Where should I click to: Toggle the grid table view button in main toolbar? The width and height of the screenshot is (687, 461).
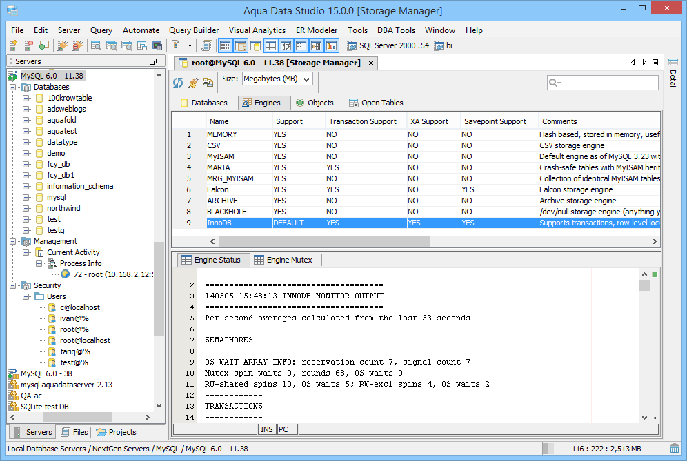[271, 46]
